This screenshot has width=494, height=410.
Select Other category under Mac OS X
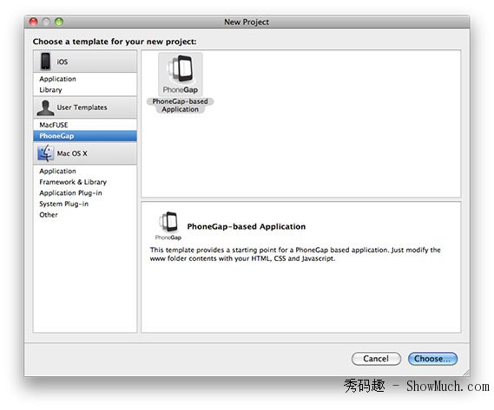coord(85,215)
